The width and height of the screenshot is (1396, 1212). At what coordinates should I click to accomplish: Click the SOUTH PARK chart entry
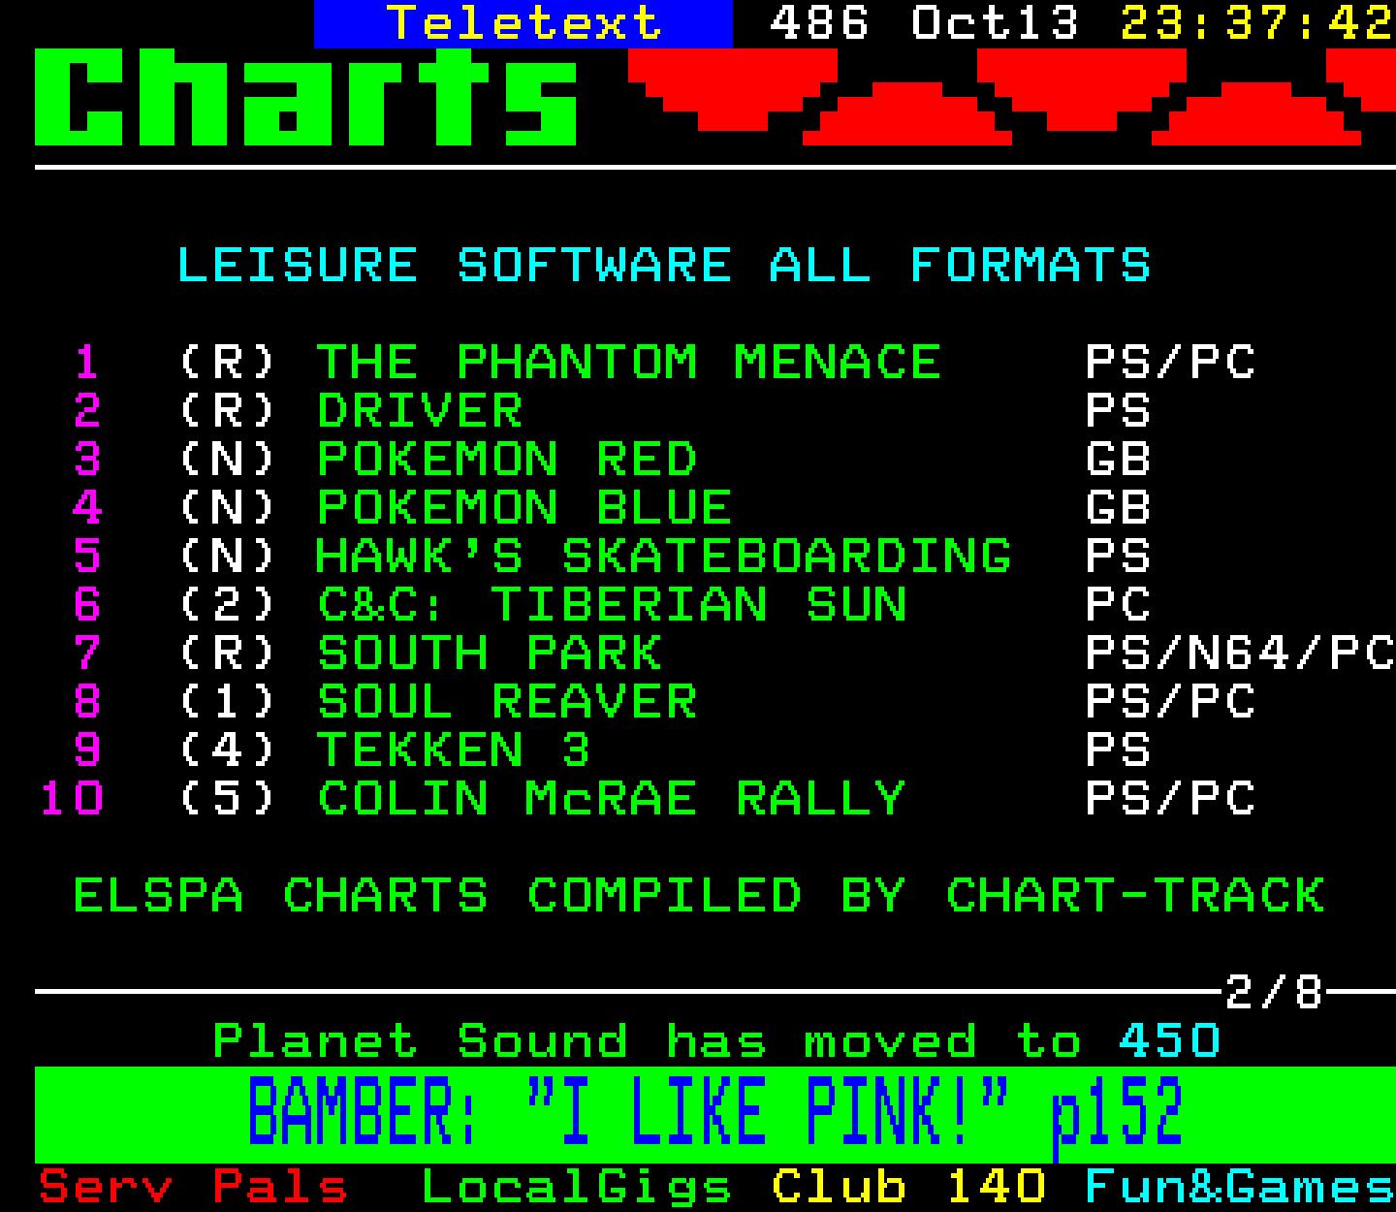click(489, 654)
